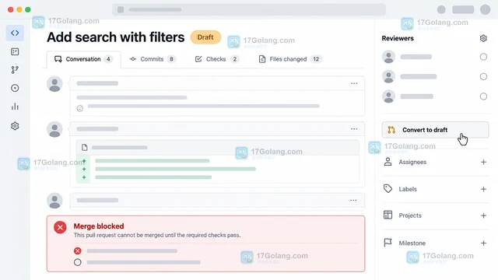This screenshot has width=498, height=280.
Task: Click the Projects section title
Action: (410, 215)
